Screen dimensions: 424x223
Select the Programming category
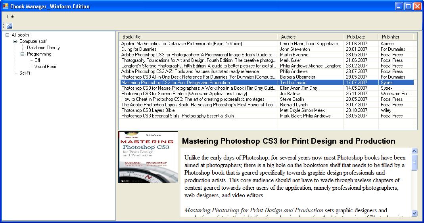click(x=39, y=54)
